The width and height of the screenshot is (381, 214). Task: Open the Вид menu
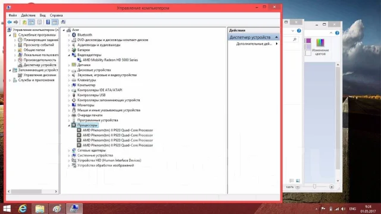(42, 15)
